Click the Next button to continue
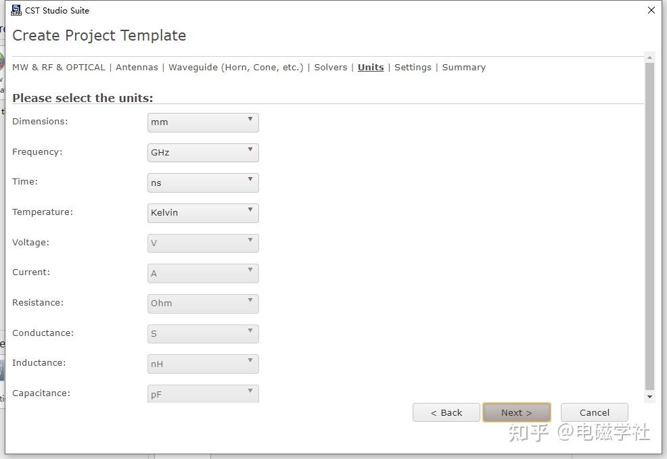The height and width of the screenshot is (459, 667). [x=516, y=412]
